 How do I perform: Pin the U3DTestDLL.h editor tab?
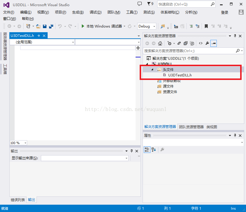[39, 36]
